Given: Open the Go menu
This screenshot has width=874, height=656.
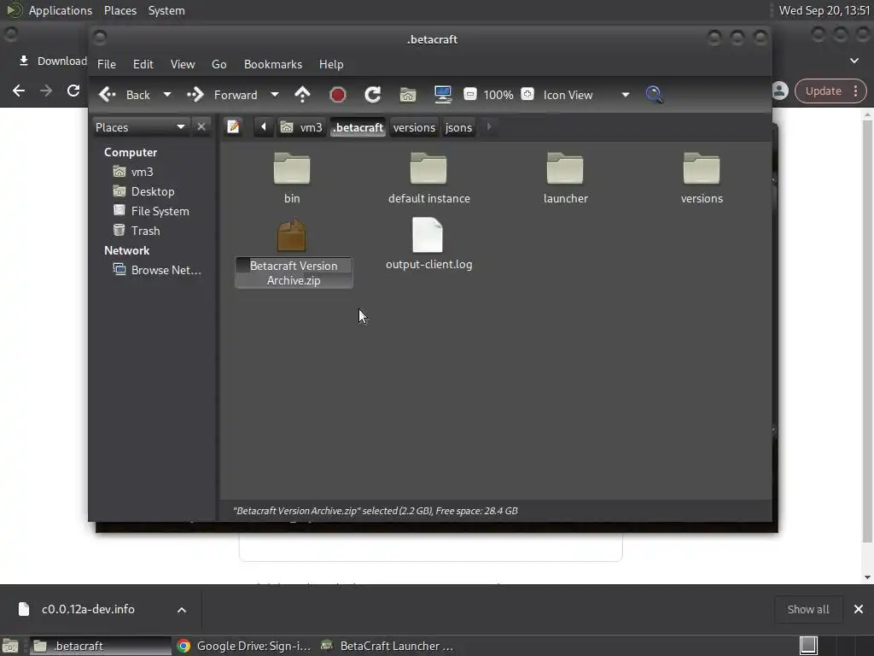Looking at the screenshot, I should (219, 64).
